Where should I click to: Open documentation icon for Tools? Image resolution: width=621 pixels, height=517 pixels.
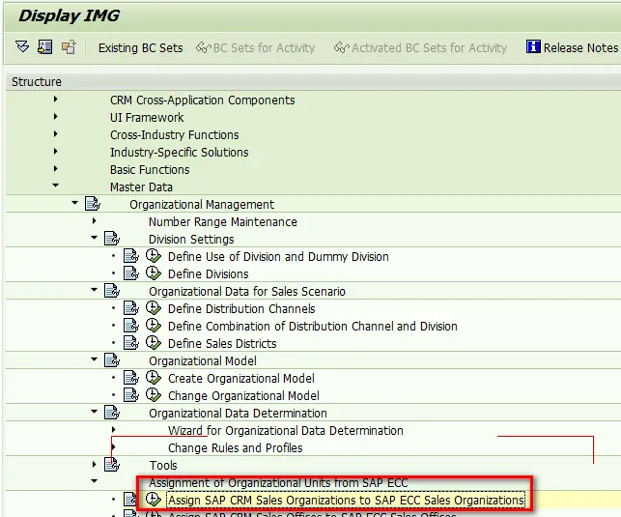pyautogui.click(x=112, y=464)
